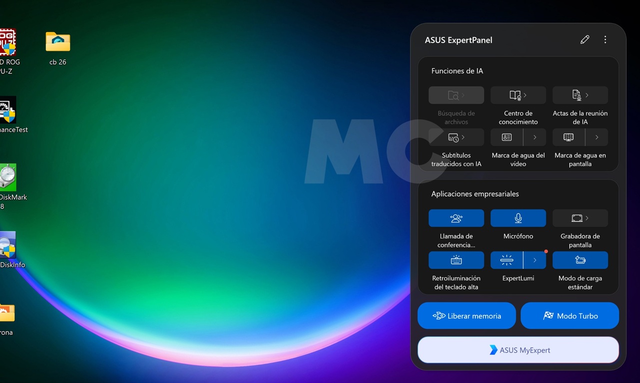Screen dimensions: 640x383
Task: Expand ExpertLumi options chevron
Action: click(535, 260)
